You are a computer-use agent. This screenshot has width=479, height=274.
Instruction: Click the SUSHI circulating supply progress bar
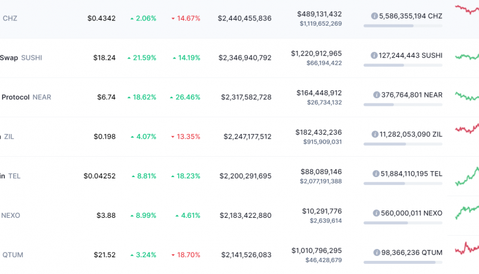pyautogui.click(x=403, y=65)
